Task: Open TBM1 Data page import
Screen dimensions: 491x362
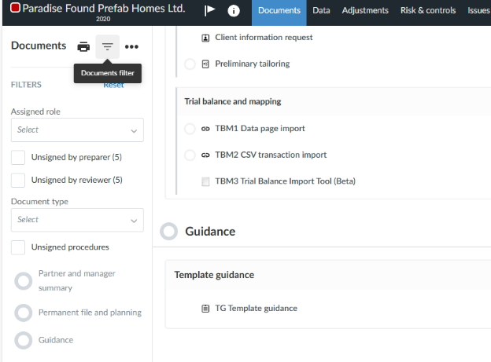Action: (260, 129)
